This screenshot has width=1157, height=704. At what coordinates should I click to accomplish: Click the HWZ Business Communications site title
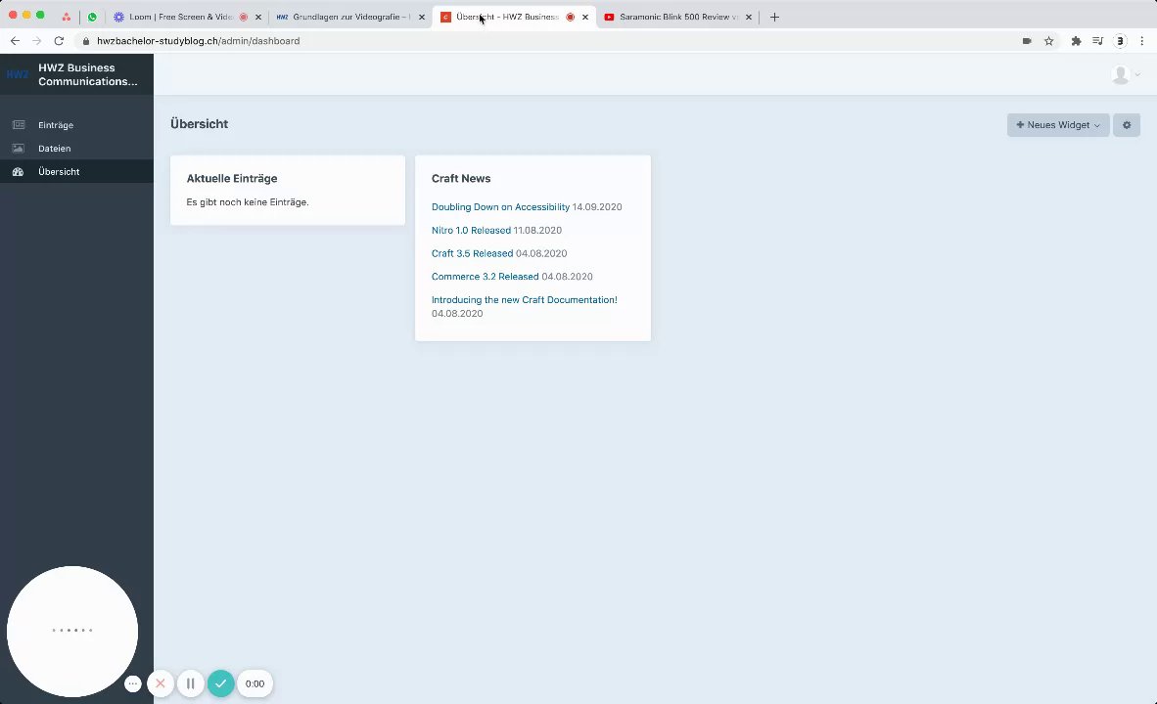tap(88, 74)
